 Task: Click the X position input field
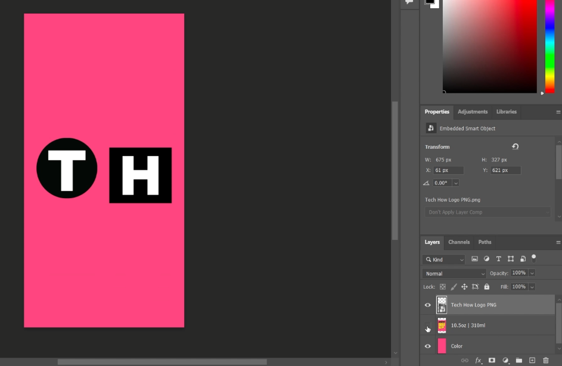coord(448,170)
